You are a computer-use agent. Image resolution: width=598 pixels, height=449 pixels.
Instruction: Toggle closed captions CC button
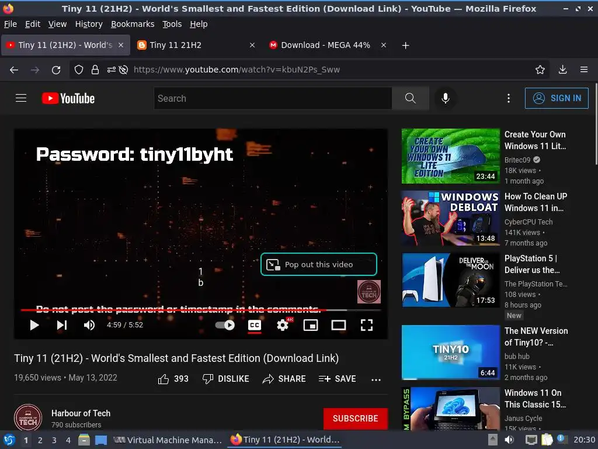(255, 325)
